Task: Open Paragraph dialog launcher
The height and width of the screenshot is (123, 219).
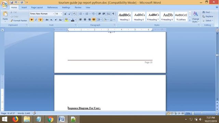Action: point(115,25)
